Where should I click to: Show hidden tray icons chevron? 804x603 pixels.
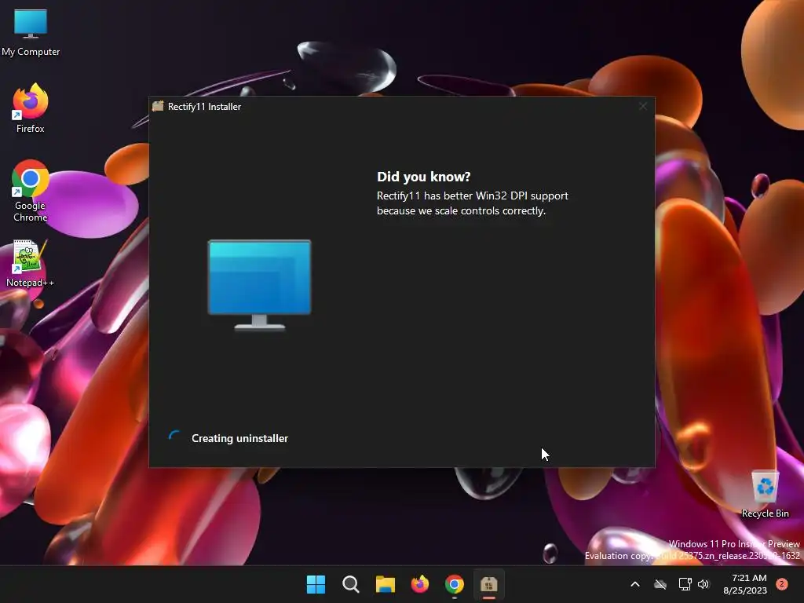tap(634, 584)
